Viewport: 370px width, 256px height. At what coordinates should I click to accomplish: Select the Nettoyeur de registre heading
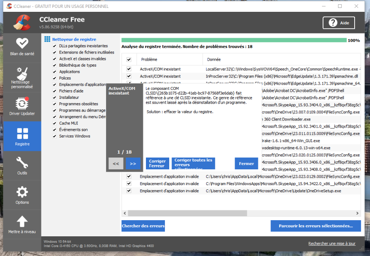[74, 39]
